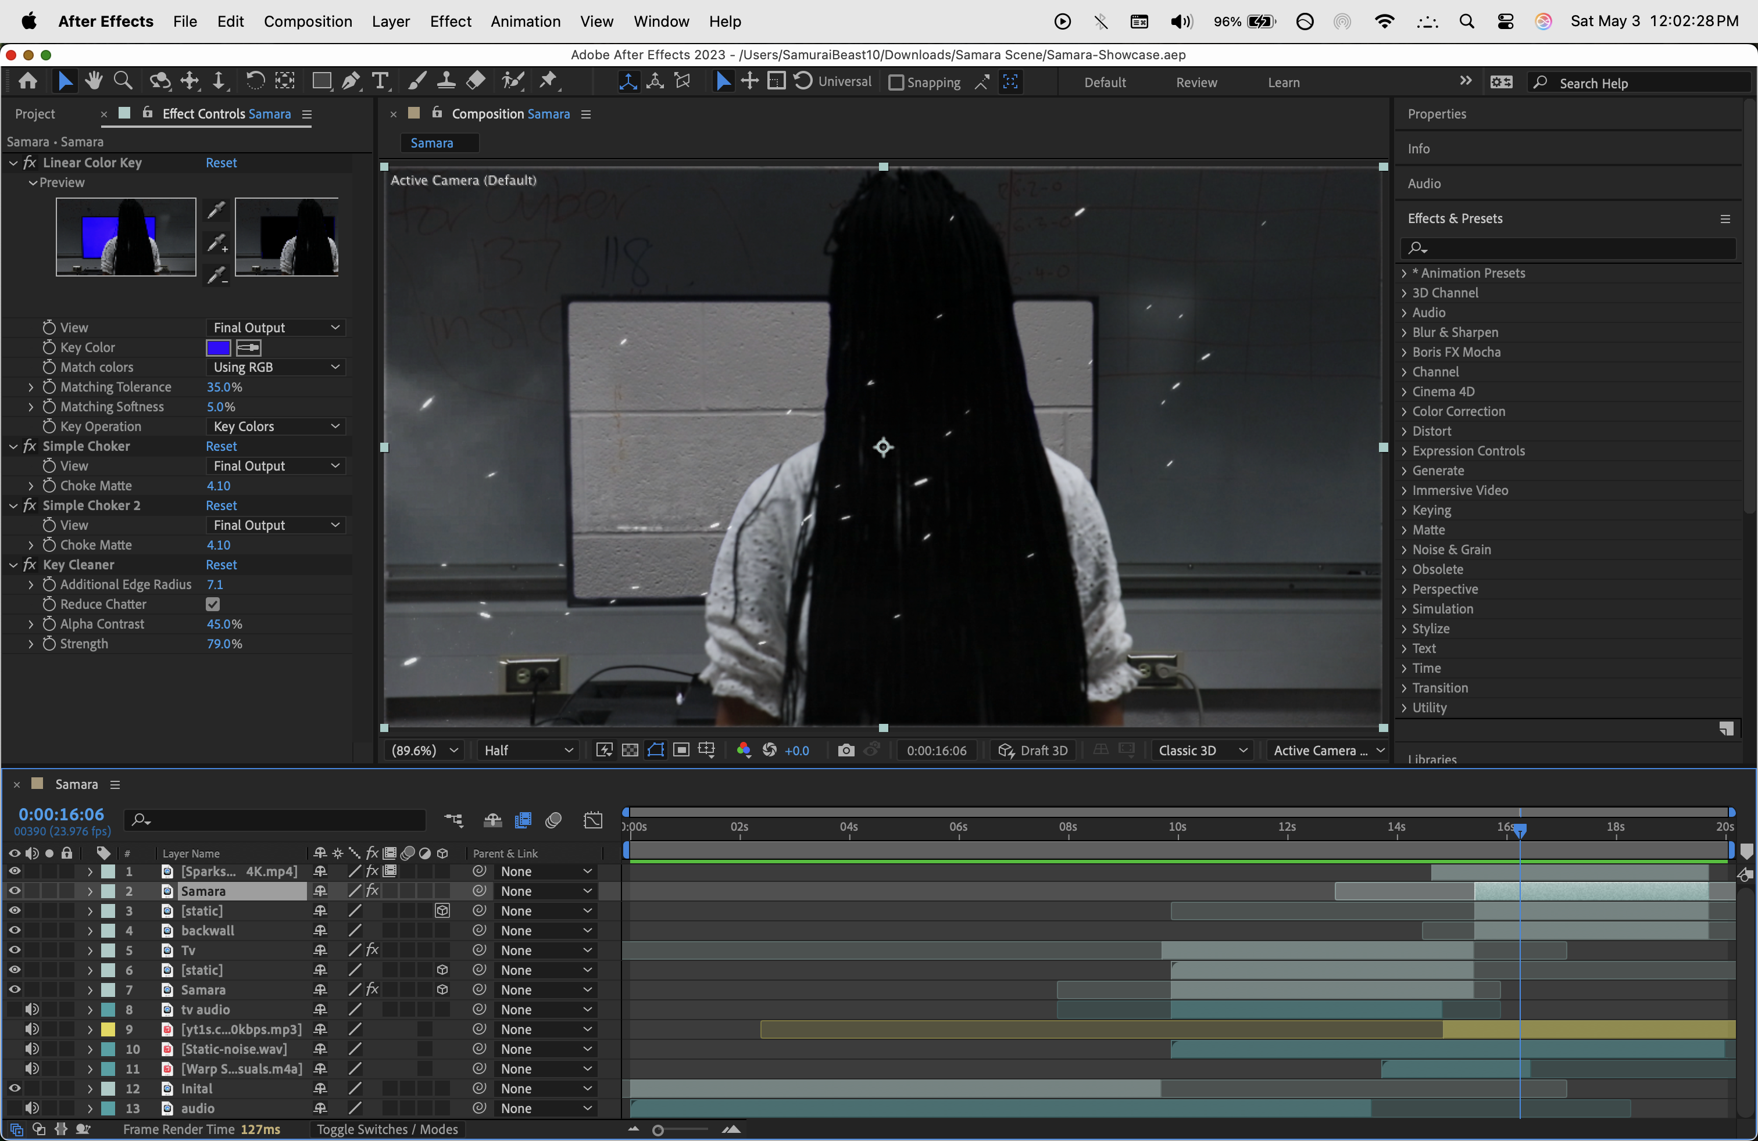The image size is (1758, 1141).
Task: Switch to the Project panel tab
Action: click(35, 114)
